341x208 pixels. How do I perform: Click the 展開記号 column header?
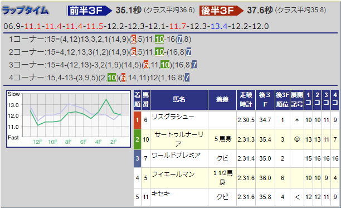click(297, 100)
